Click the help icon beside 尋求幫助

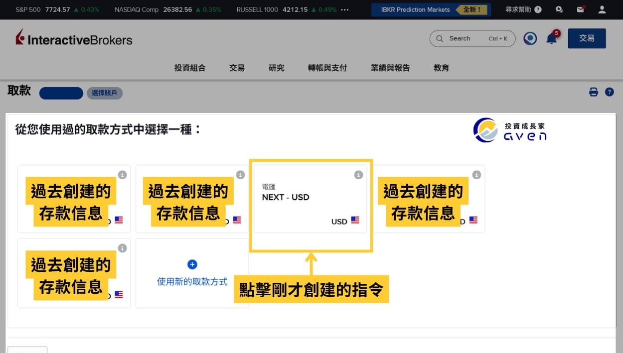(538, 9)
